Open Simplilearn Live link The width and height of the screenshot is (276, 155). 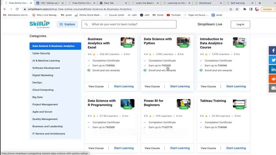pos(210,24)
